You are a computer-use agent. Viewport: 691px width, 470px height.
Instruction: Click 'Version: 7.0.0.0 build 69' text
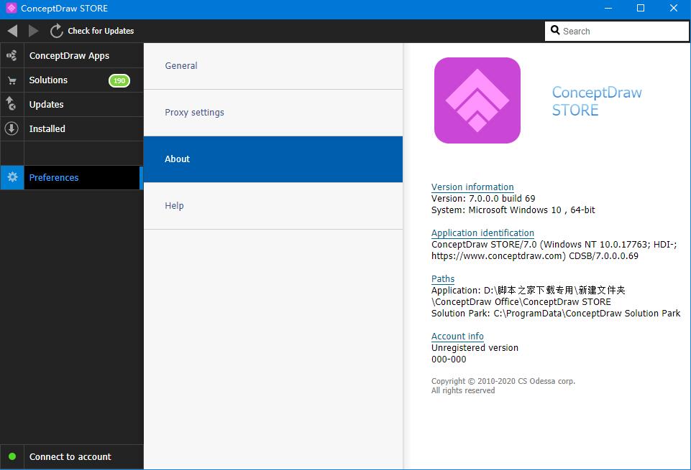pos(483,198)
